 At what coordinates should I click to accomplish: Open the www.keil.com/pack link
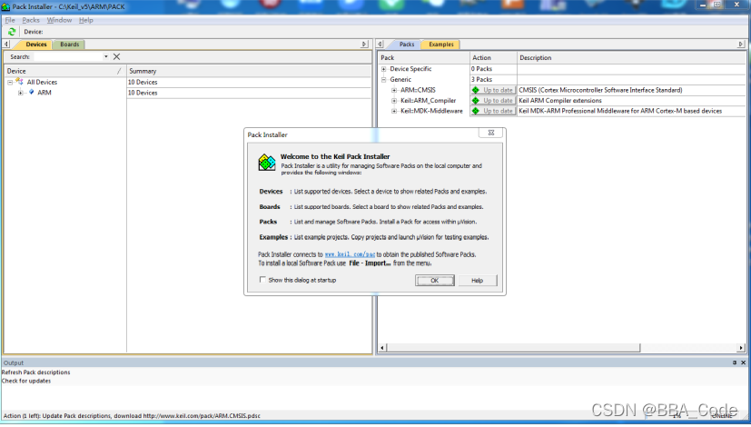[350, 254]
